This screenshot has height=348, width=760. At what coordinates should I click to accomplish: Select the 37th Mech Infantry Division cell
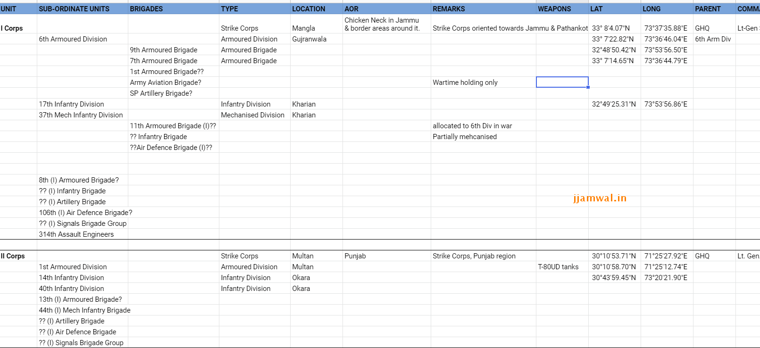(x=83, y=115)
